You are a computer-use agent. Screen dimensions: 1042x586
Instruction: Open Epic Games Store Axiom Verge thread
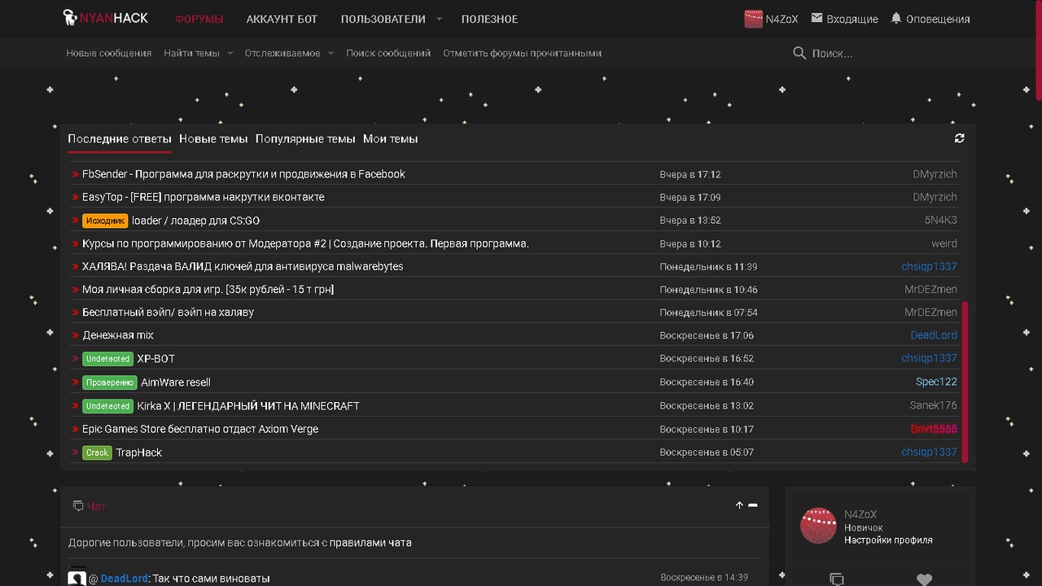click(x=200, y=429)
